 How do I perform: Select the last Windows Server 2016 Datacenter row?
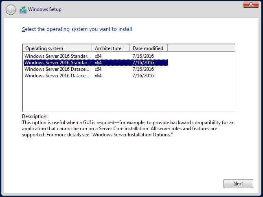[x=96, y=76]
